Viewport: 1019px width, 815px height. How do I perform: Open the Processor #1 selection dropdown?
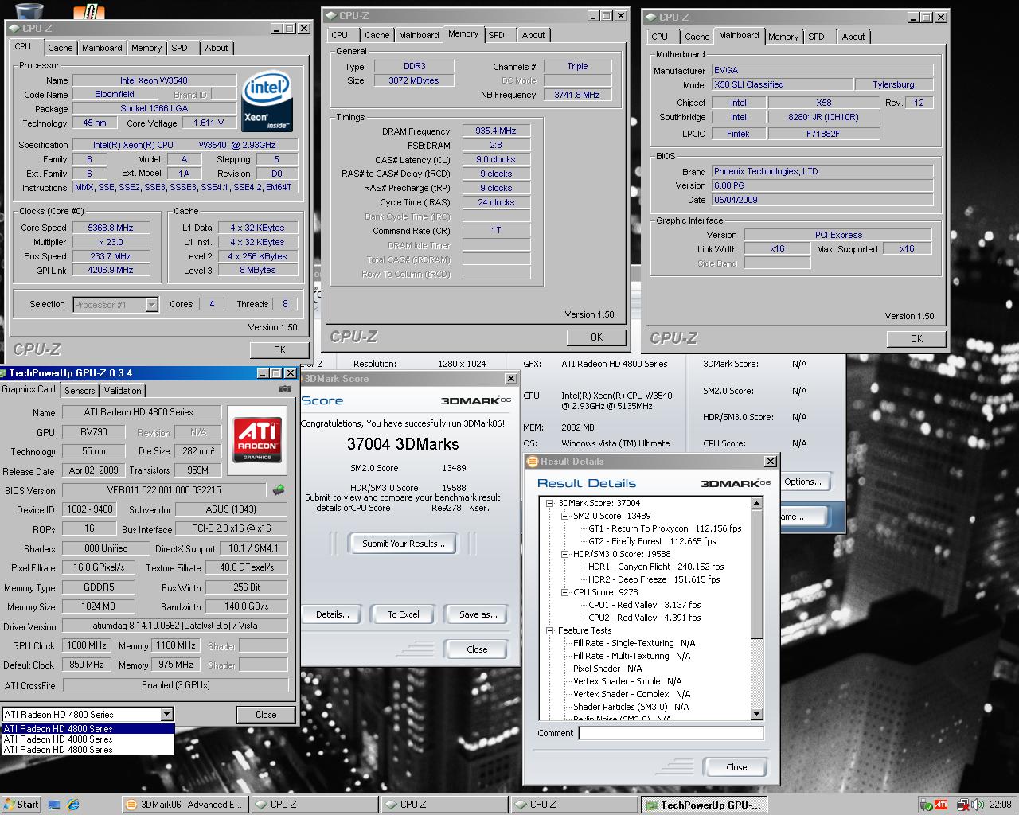[151, 304]
